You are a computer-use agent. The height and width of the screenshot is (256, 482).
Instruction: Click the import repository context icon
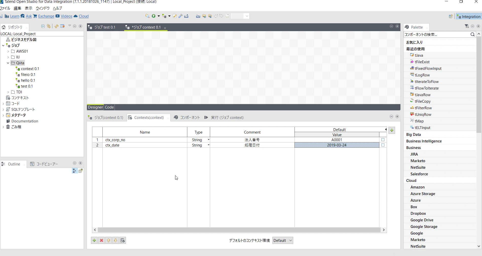coord(123,240)
